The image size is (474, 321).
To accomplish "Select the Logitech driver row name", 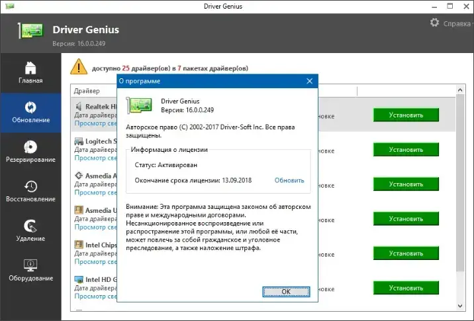I will [x=101, y=141].
